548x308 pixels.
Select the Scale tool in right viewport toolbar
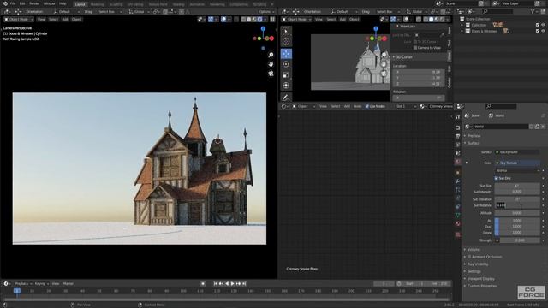286,75
